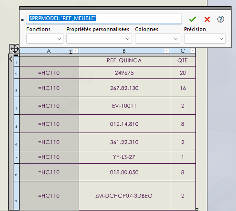Select cell containing 267.82.130
The width and height of the screenshot is (236, 211).
124,88
